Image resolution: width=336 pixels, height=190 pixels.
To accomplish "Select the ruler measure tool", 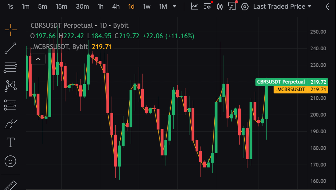I will pyautogui.click(x=10, y=185).
